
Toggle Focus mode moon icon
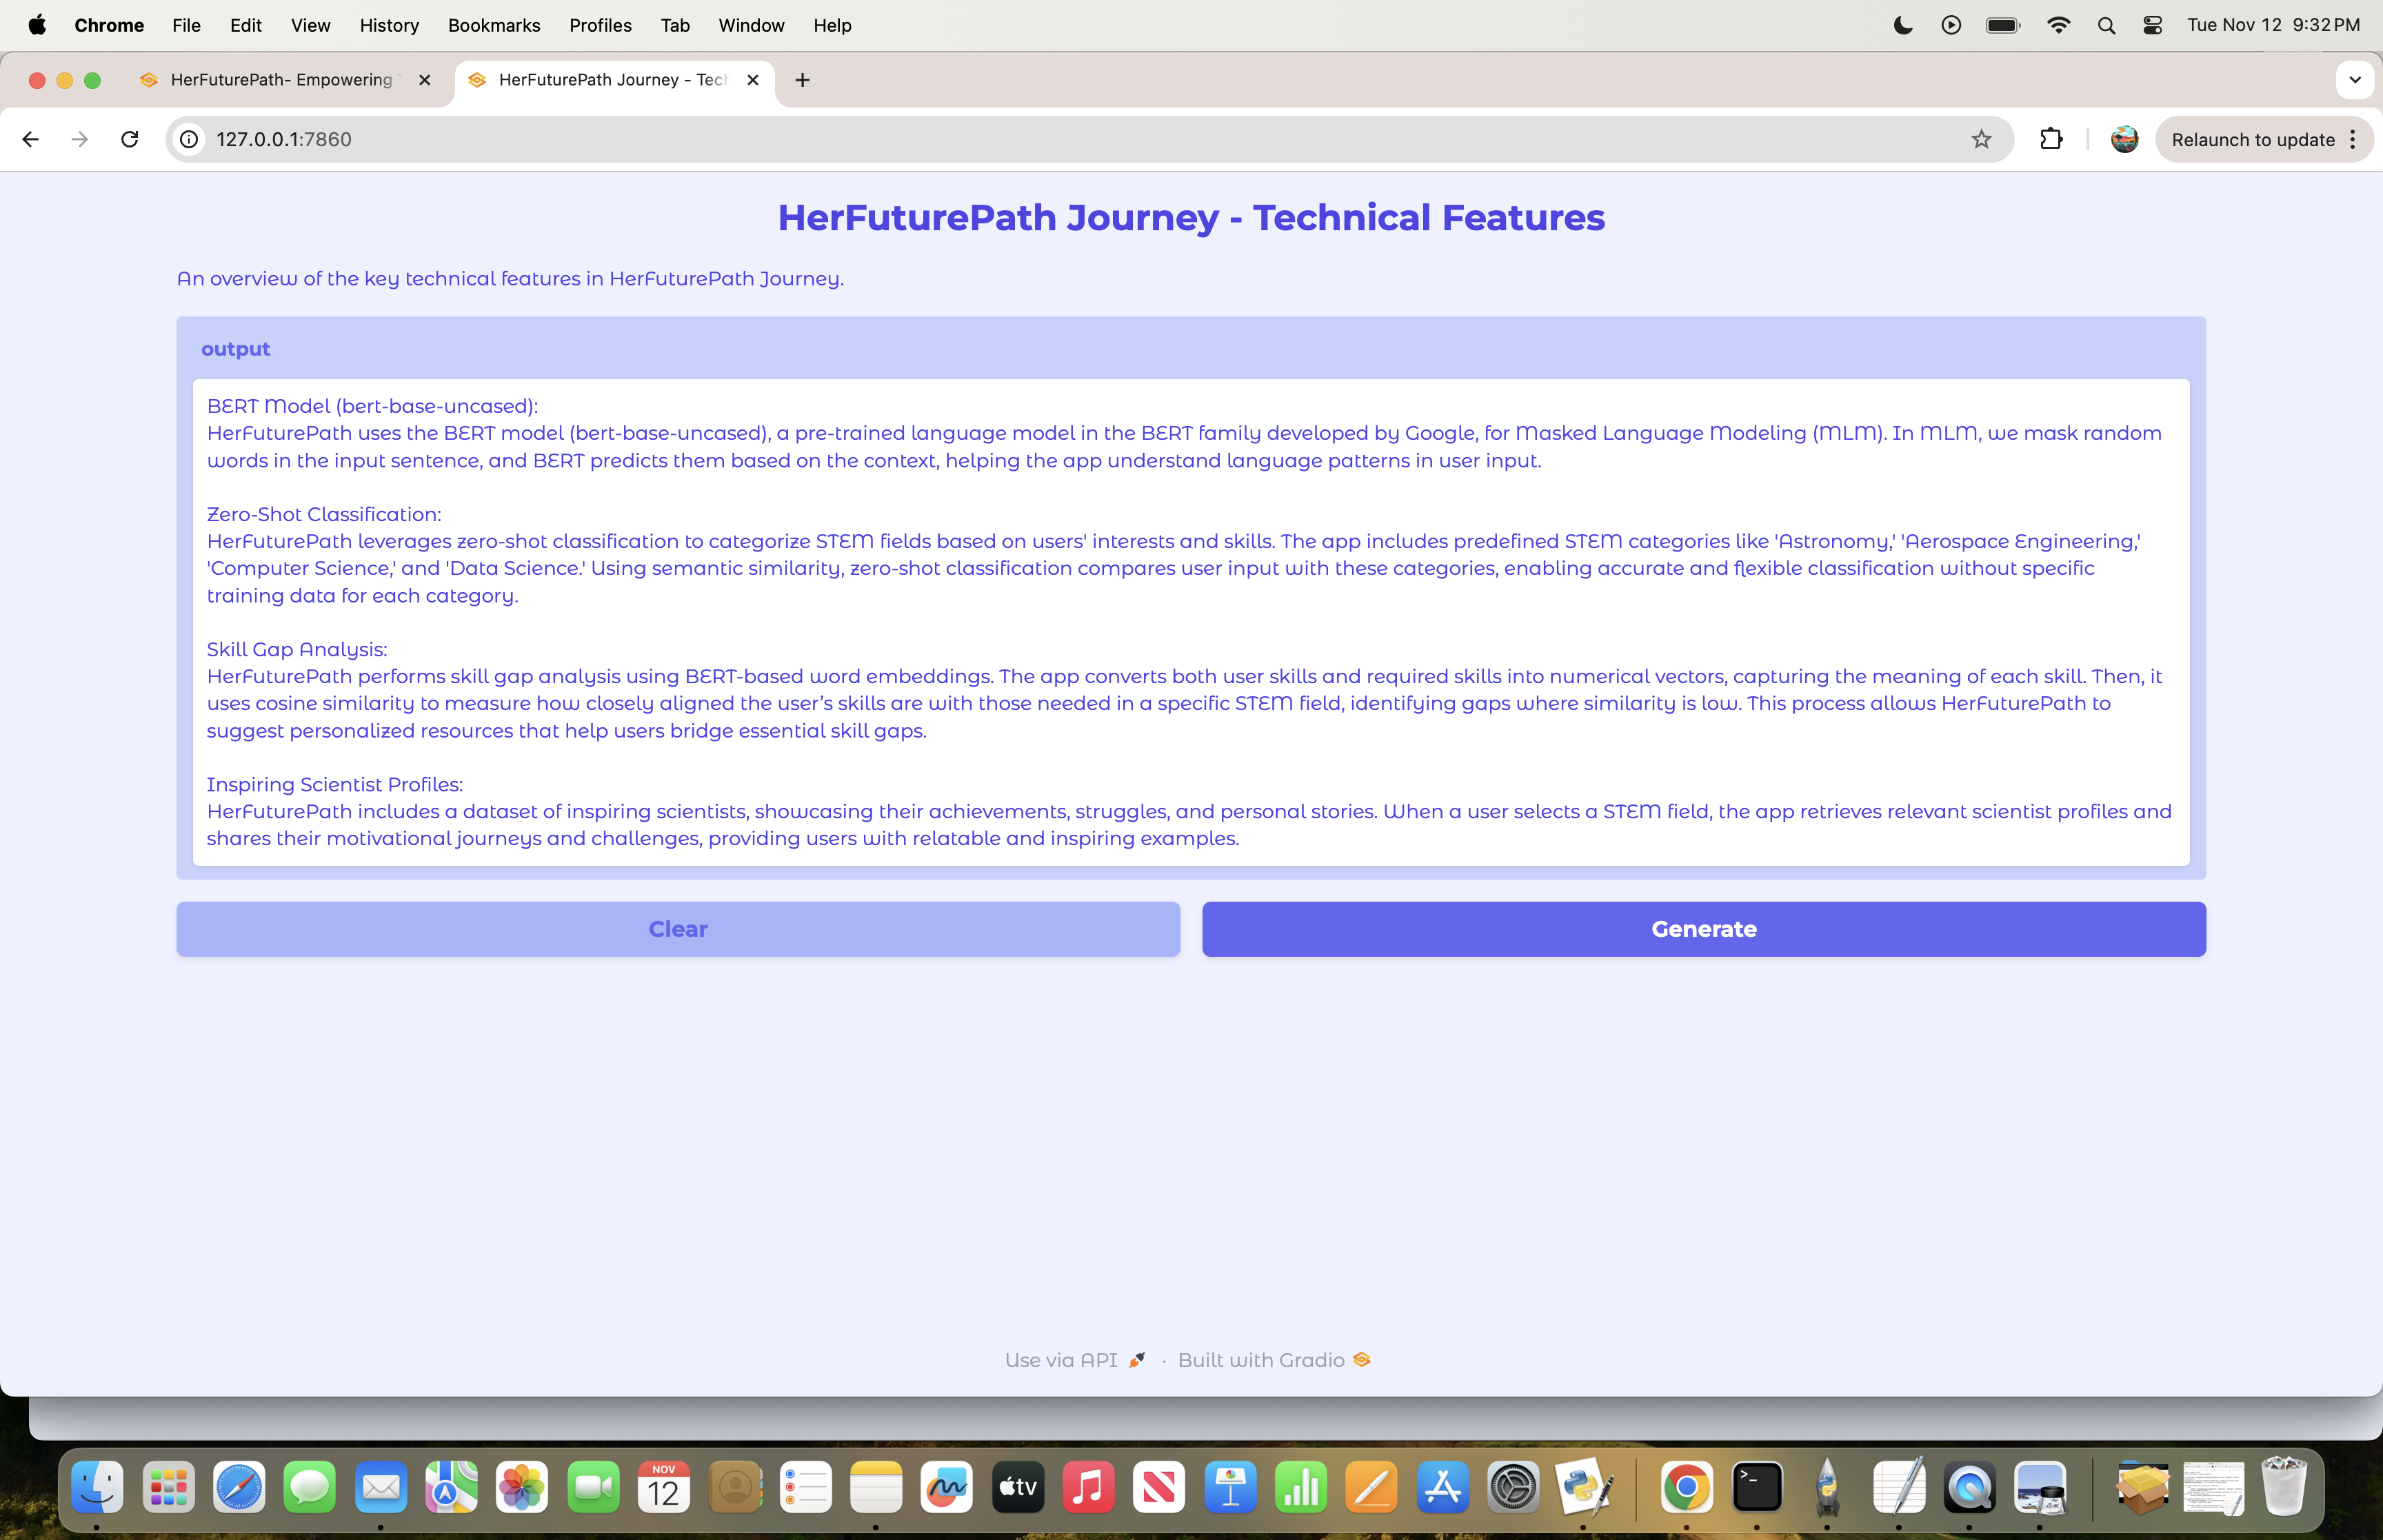[1903, 25]
